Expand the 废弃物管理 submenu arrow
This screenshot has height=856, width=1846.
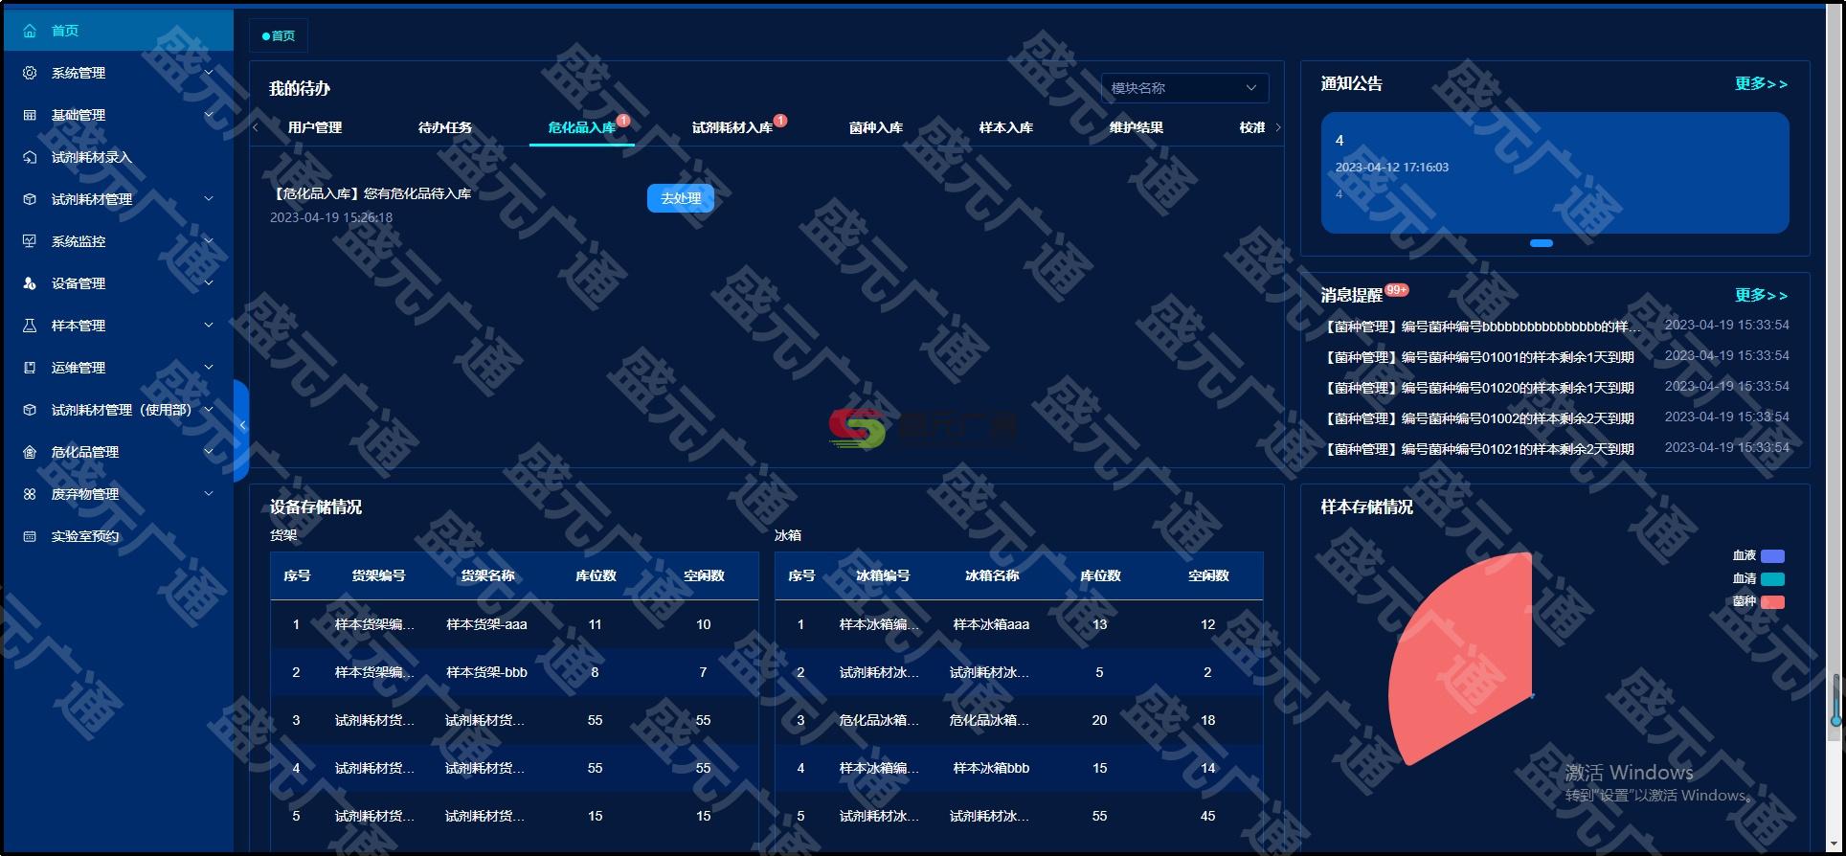(x=209, y=494)
